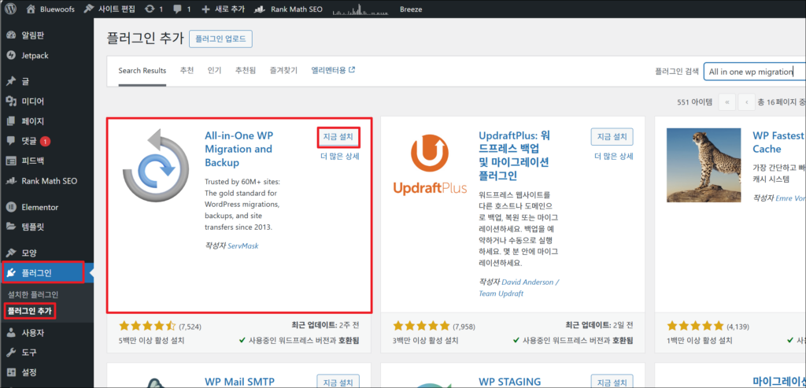The image size is (806, 388).
Task: Open the Bluewoofs site home link
Action: pos(51,9)
